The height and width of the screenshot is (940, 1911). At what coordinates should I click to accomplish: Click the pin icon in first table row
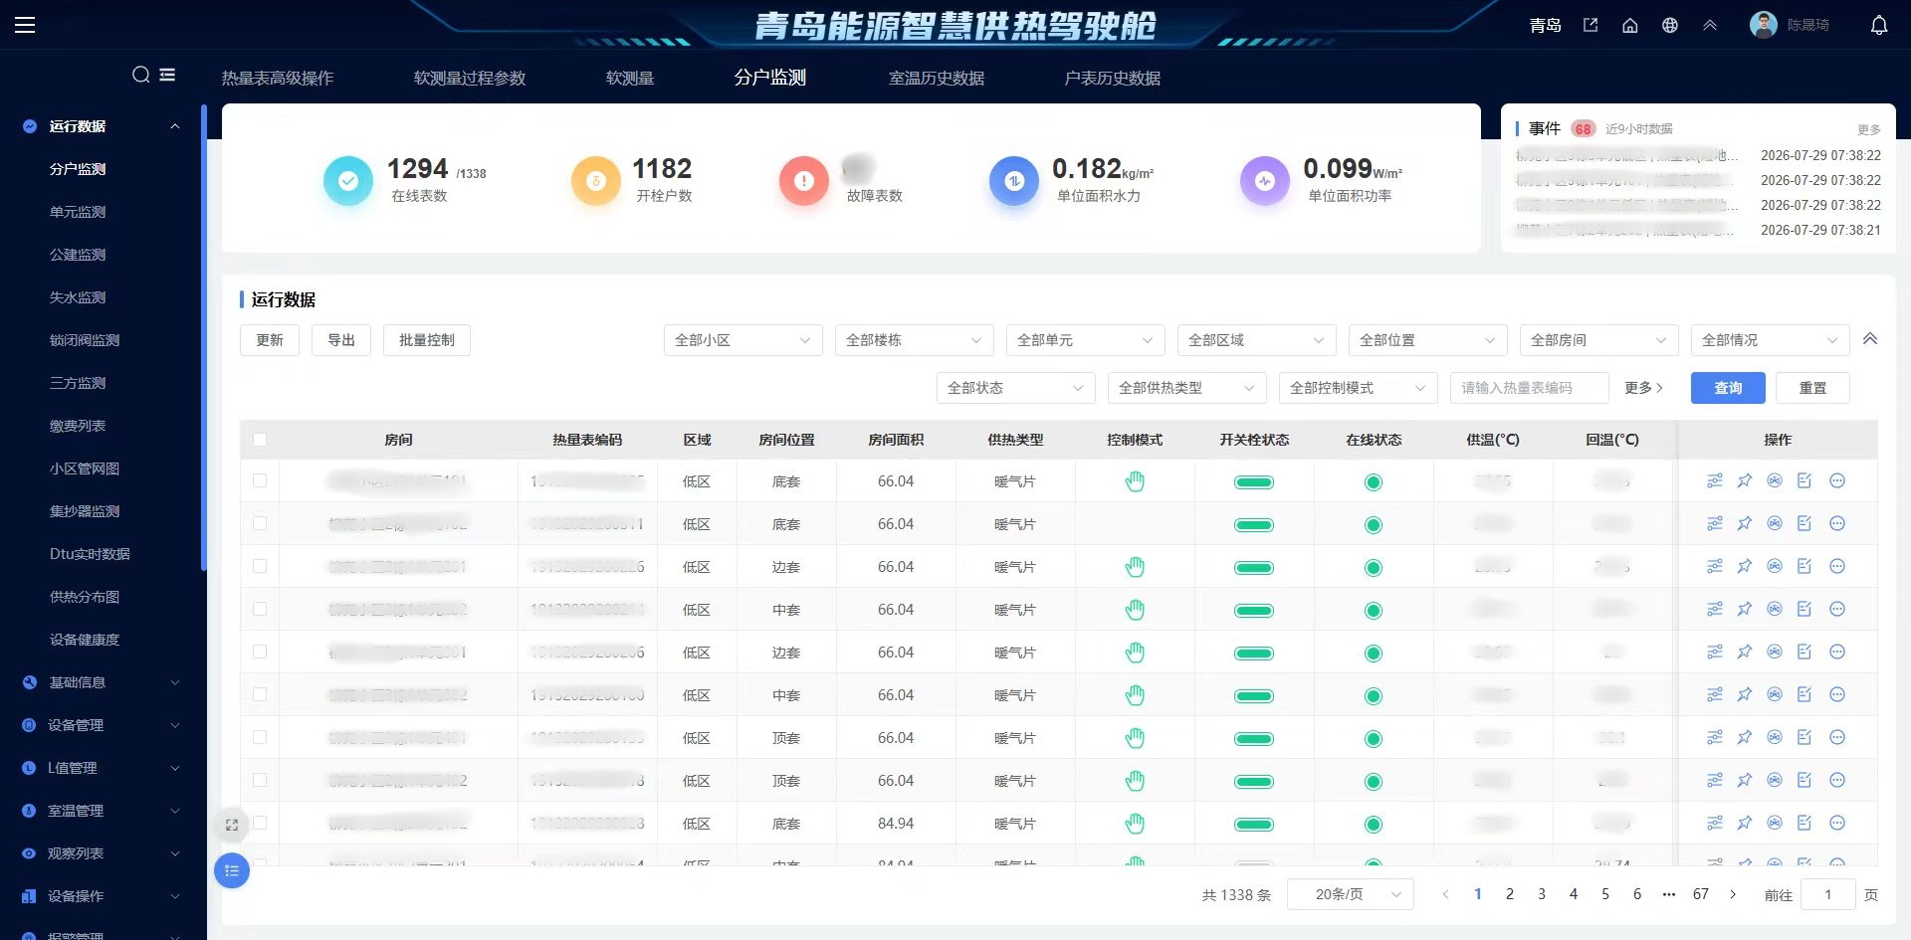coord(1745,480)
